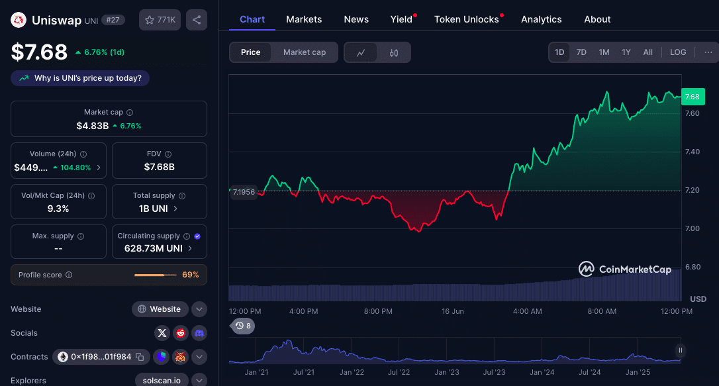The width and height of the screenshot is (719, 386).
Task: Copy the contract address 0x1f98...01f984
Action: point(140,357)
